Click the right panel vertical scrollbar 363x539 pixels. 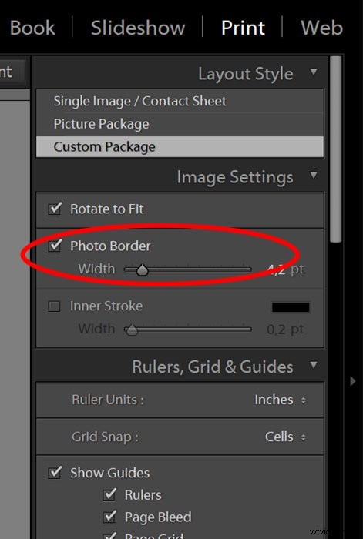point(336,149)
